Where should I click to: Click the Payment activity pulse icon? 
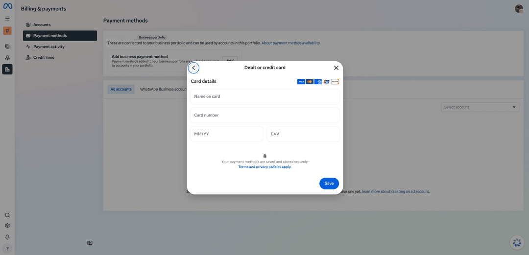click(28, 47)
